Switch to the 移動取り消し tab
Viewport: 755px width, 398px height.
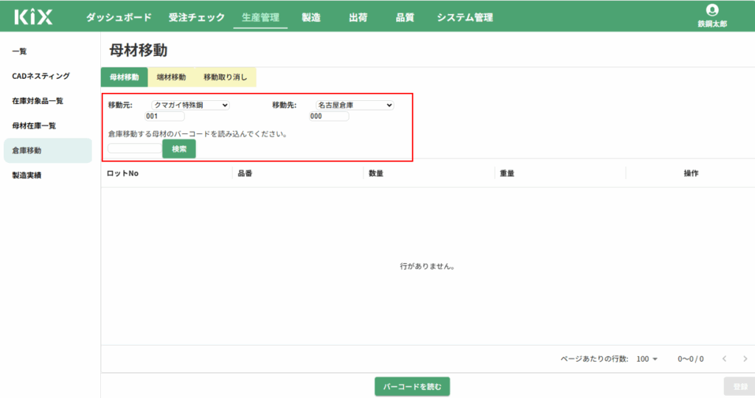(x=226, y=77)
